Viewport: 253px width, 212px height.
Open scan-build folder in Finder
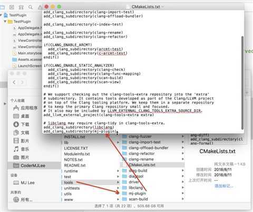pos(138,199)
